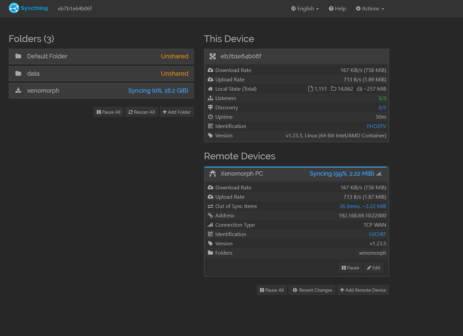Click the xenomorph folder download icon
Screen dimensions: 463x336
tap(18, 91)
